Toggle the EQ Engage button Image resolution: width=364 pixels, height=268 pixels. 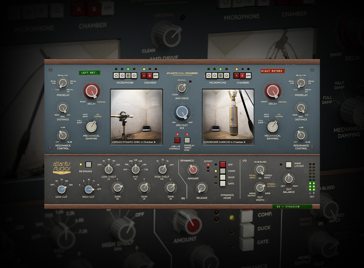click(x=88, y=165)
